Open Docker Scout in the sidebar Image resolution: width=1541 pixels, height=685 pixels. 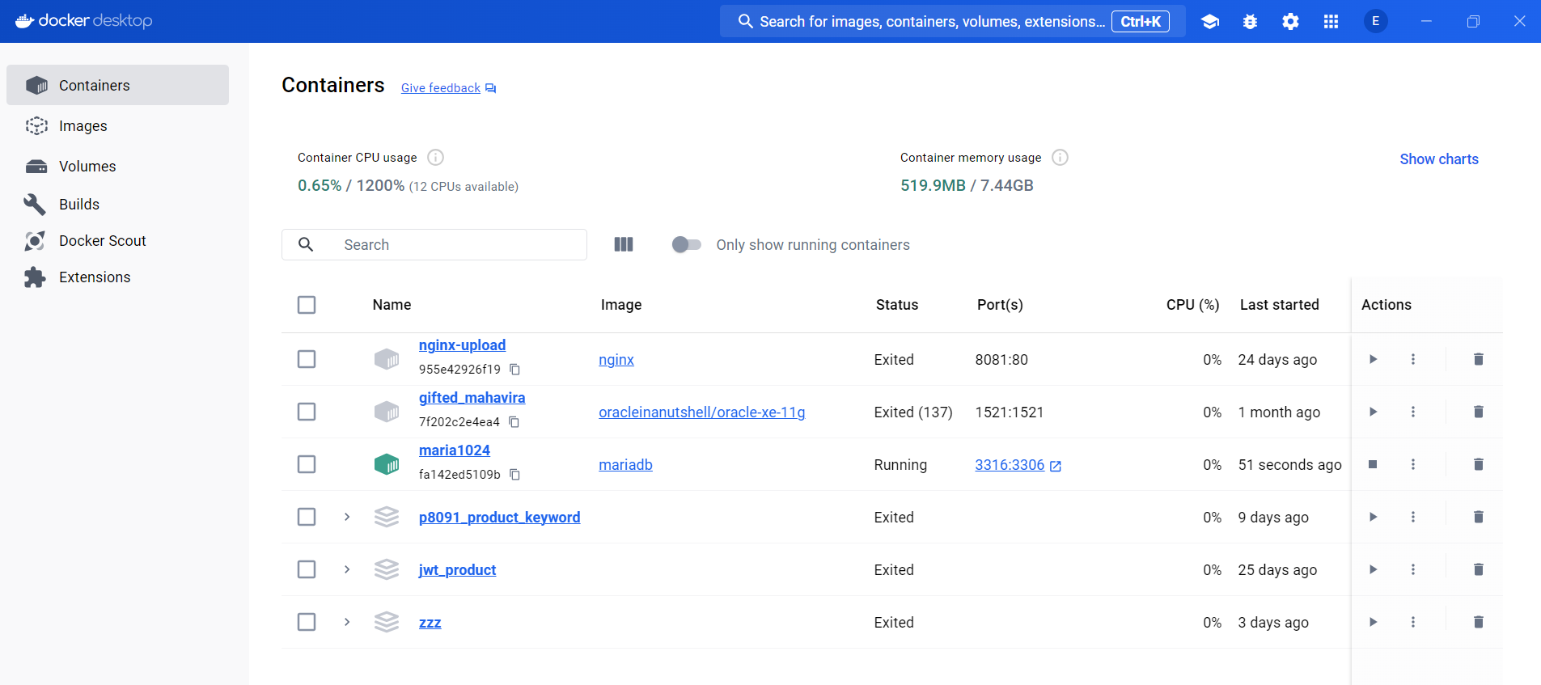(x=117, y=240)
